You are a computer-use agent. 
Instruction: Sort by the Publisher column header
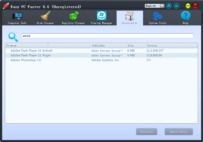(x=109, y=46)
